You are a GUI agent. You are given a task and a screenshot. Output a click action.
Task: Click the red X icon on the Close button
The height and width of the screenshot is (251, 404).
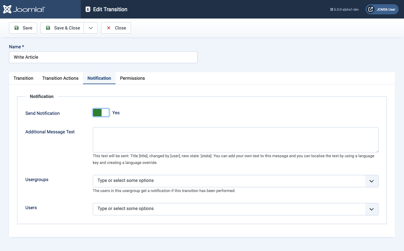pyautogui.click(x=109, y=28)
